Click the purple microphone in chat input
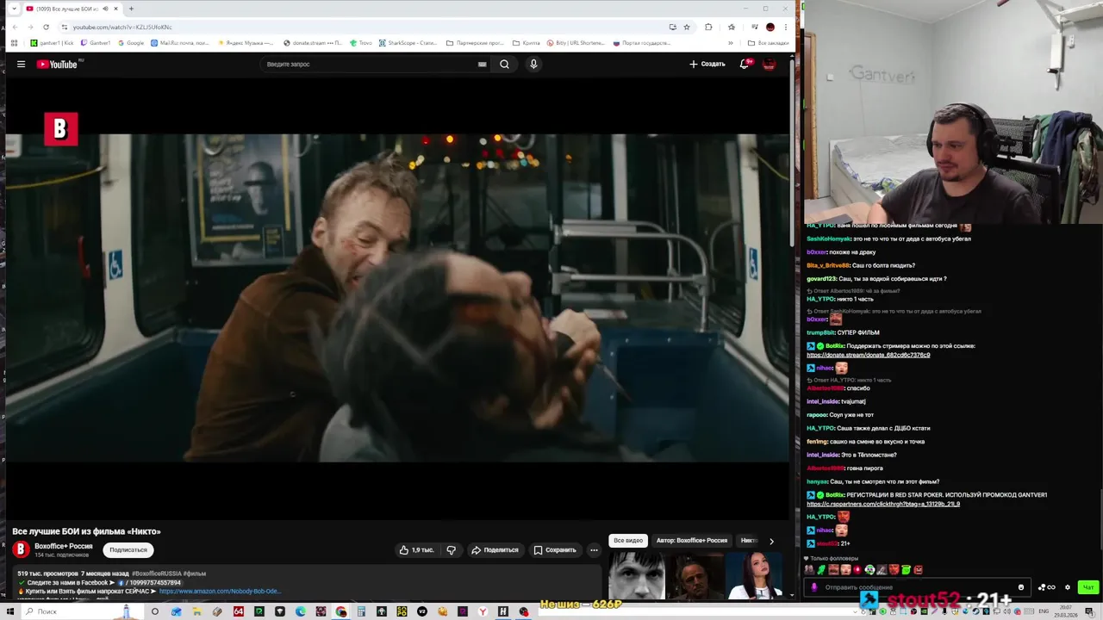The height and width of the screenshot is (620, 1103). tap(814, 587)
